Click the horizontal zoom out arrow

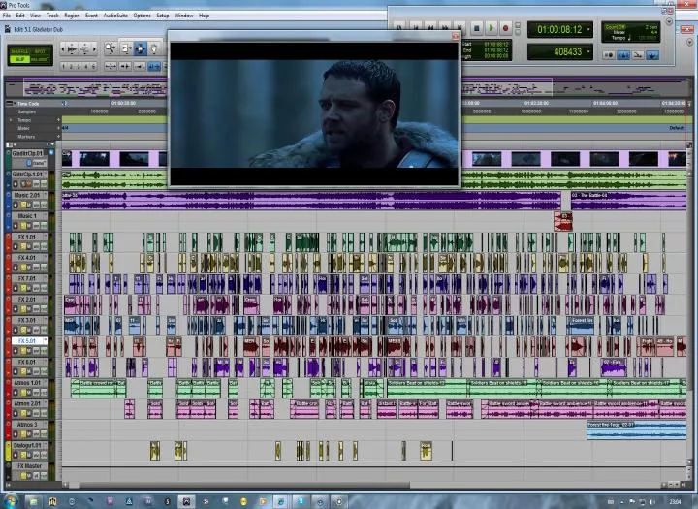coord(62,48)
